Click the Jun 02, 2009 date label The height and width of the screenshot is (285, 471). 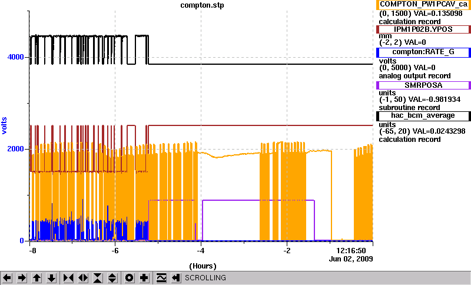(351, 259)
